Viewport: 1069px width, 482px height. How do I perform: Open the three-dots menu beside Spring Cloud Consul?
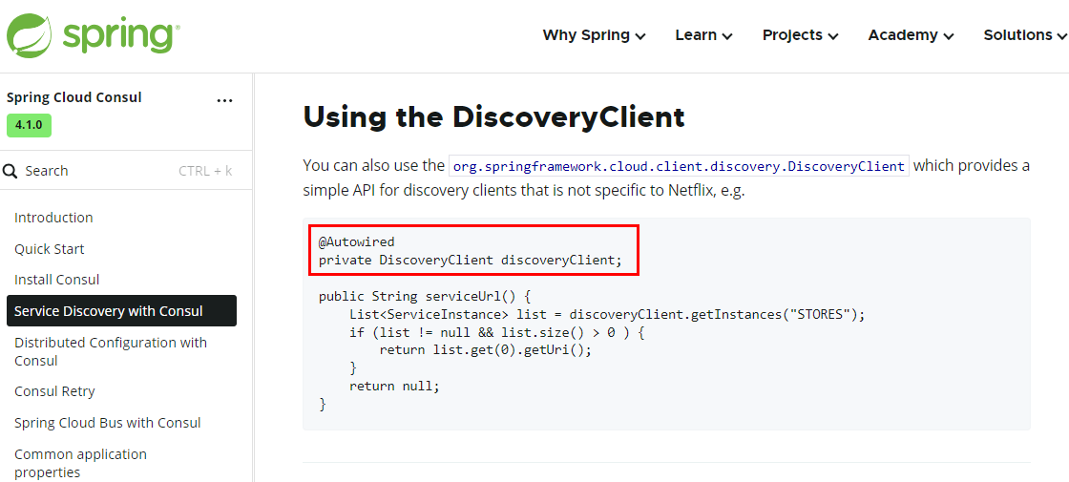[224, 101]
